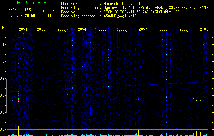The height and width of the screenshot is (136, 214).
Task: Click the meteor echo below the 2057 marker
Action: point(139,99)
